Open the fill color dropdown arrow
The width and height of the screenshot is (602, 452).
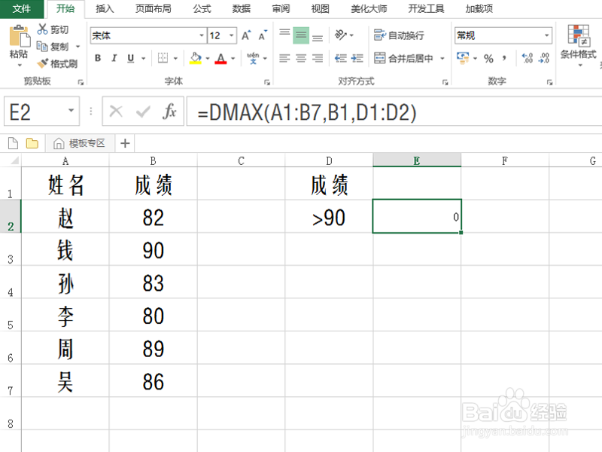click(x=208, y=59)
